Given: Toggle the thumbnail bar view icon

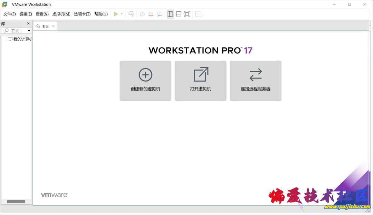Looking at the screenshot, I should 179,14.
